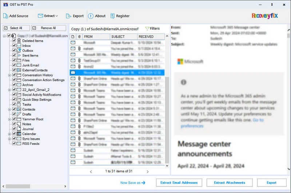291x193 pixels.
Task: Expand the Yammer Root node
Action: click(x=9, y=119)
